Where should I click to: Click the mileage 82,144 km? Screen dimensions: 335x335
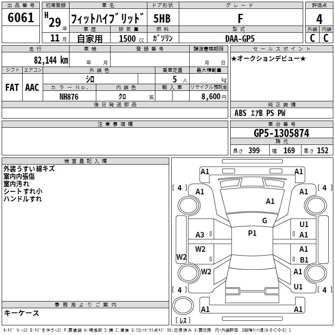coord(51,60)
